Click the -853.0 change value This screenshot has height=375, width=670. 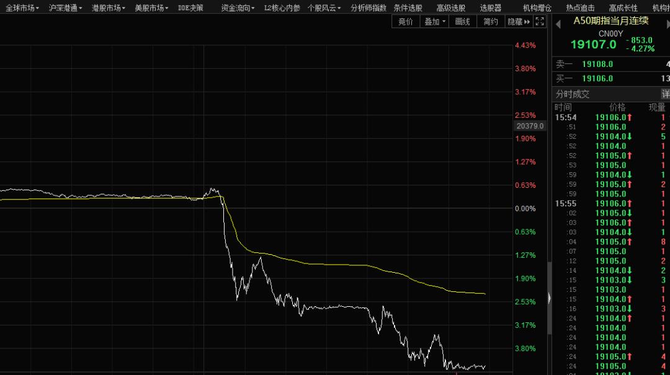(639, 40)
